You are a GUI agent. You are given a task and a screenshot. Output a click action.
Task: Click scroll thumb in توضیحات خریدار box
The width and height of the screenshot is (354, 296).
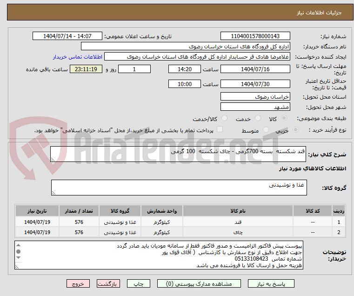19,251
